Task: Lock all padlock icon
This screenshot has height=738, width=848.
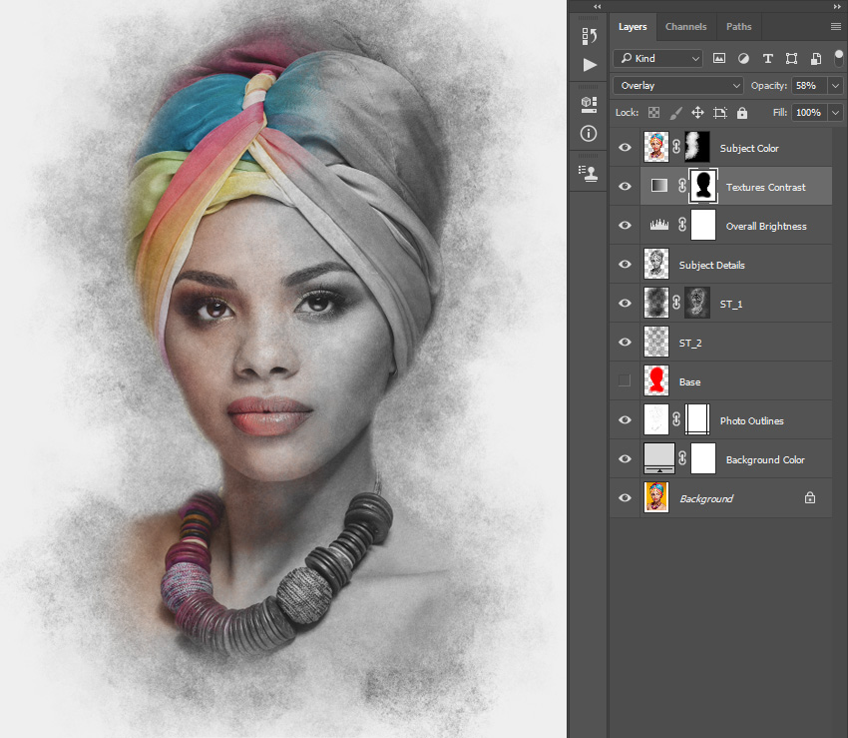Action: point(742,113)
